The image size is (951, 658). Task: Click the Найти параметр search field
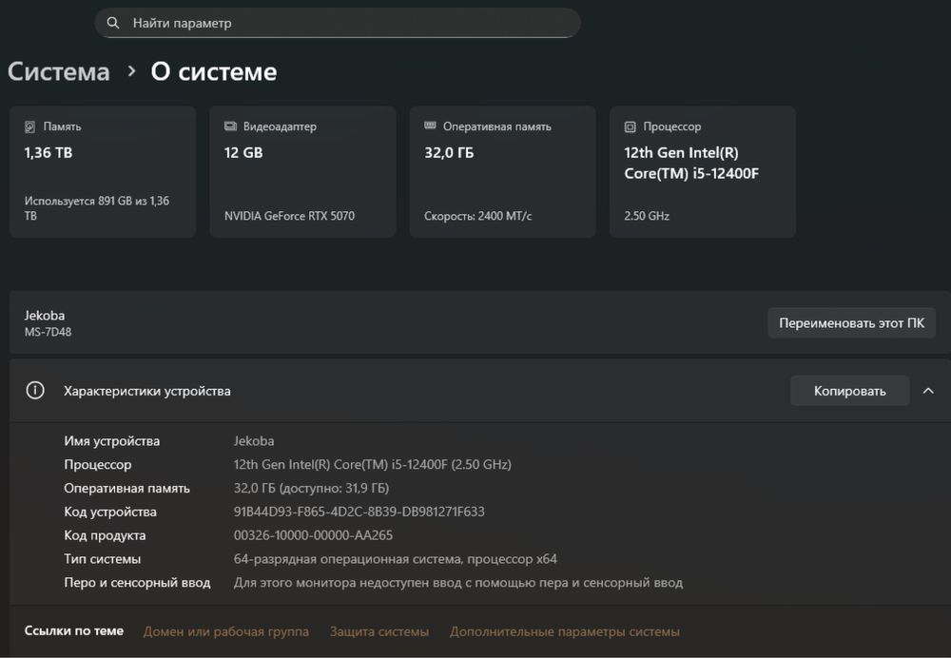coord(338,23)
